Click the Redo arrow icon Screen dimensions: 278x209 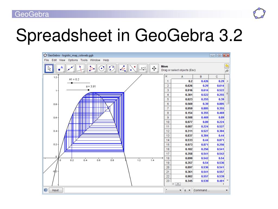pos(227,71)
